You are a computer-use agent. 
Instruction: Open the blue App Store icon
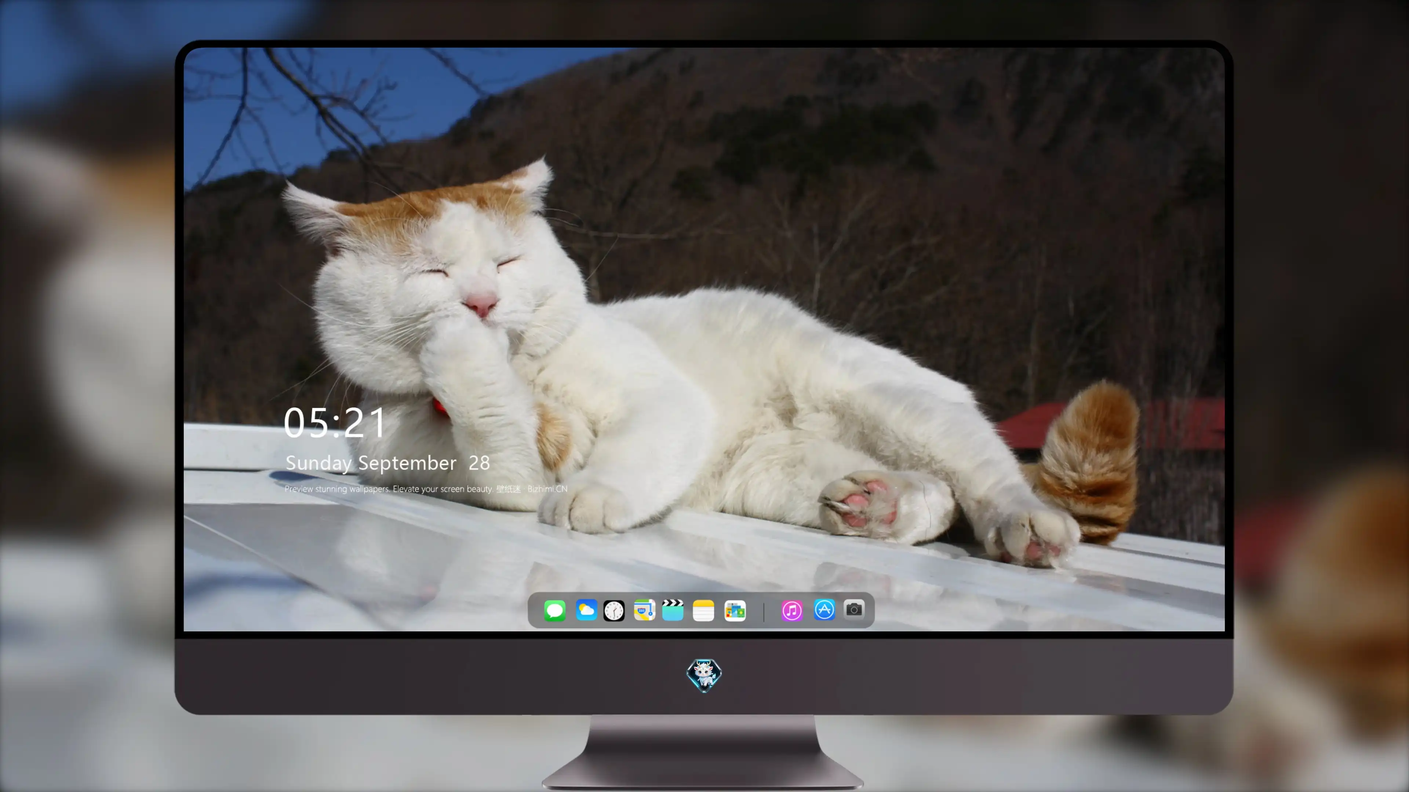[x=824, y=610]
